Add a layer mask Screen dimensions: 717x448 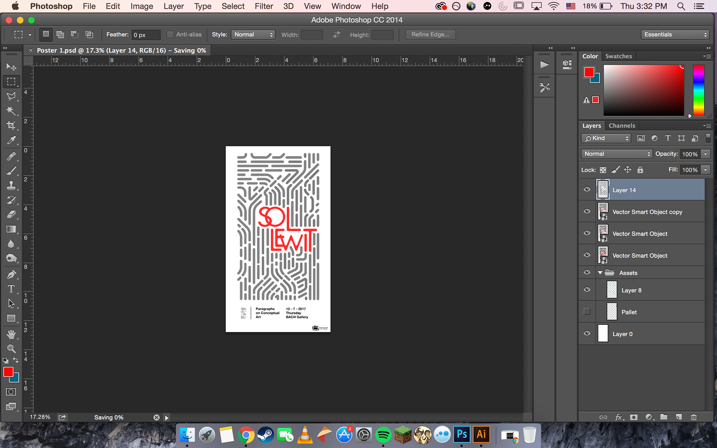(634, 417)
